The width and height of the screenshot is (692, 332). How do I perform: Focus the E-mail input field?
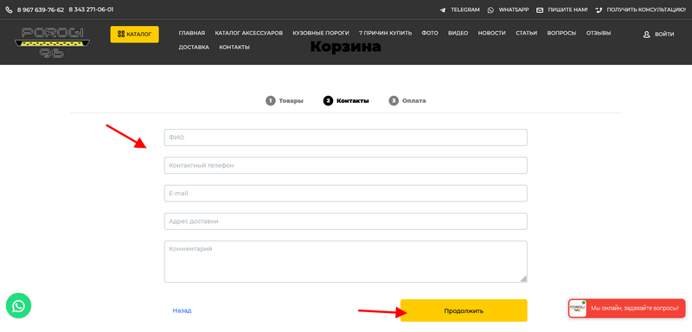pyautogui.click(x=345, y=193)
